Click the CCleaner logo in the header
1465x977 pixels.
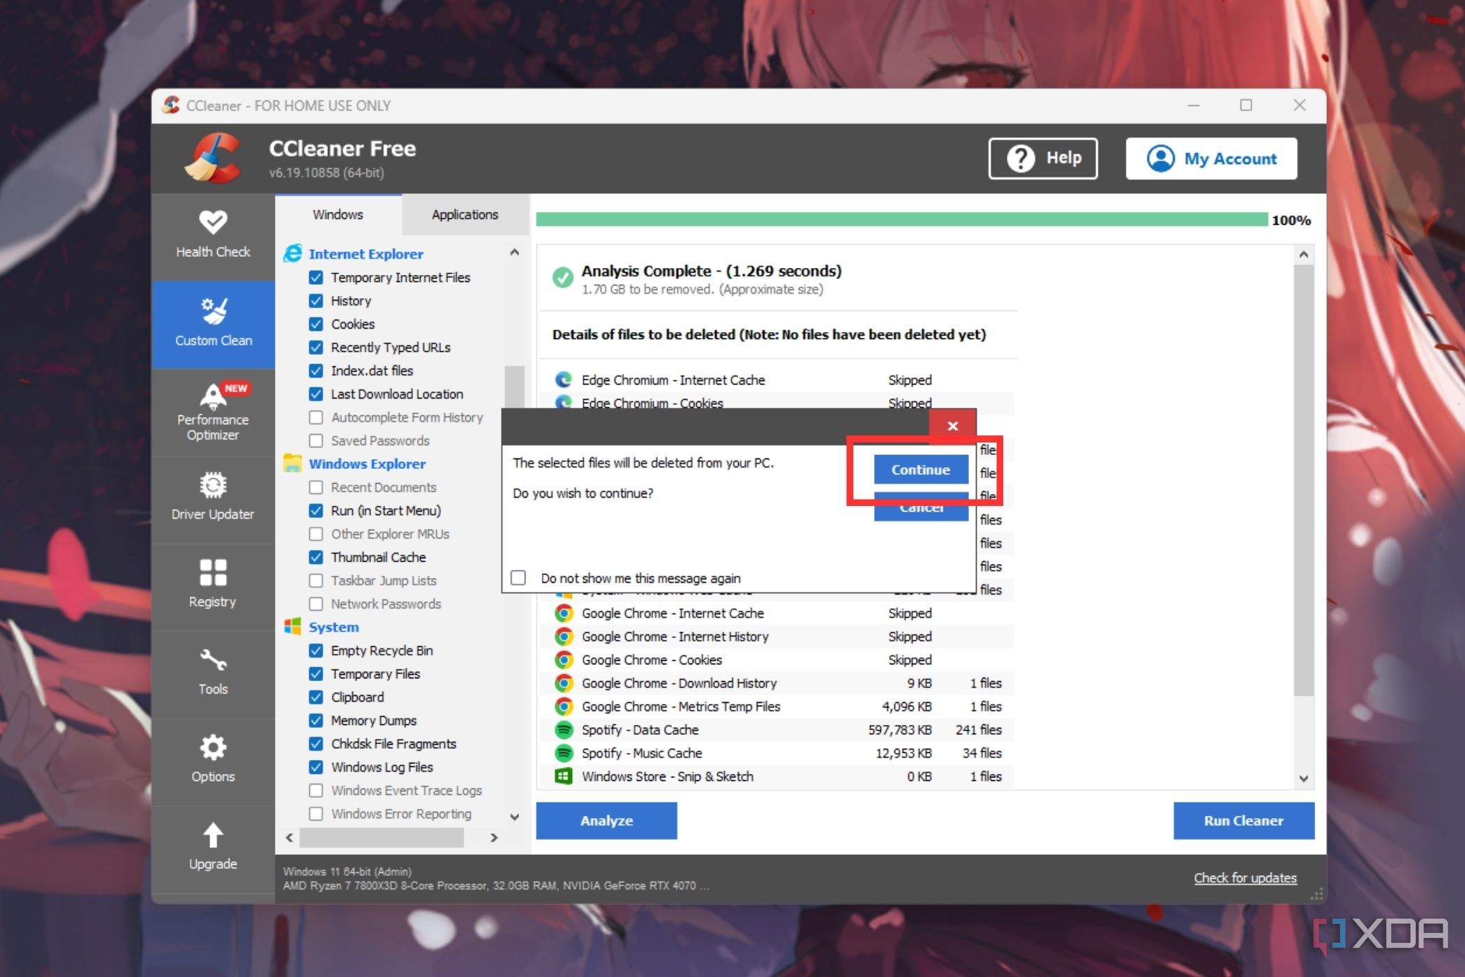pyautogui.click(x=214, y=158)
